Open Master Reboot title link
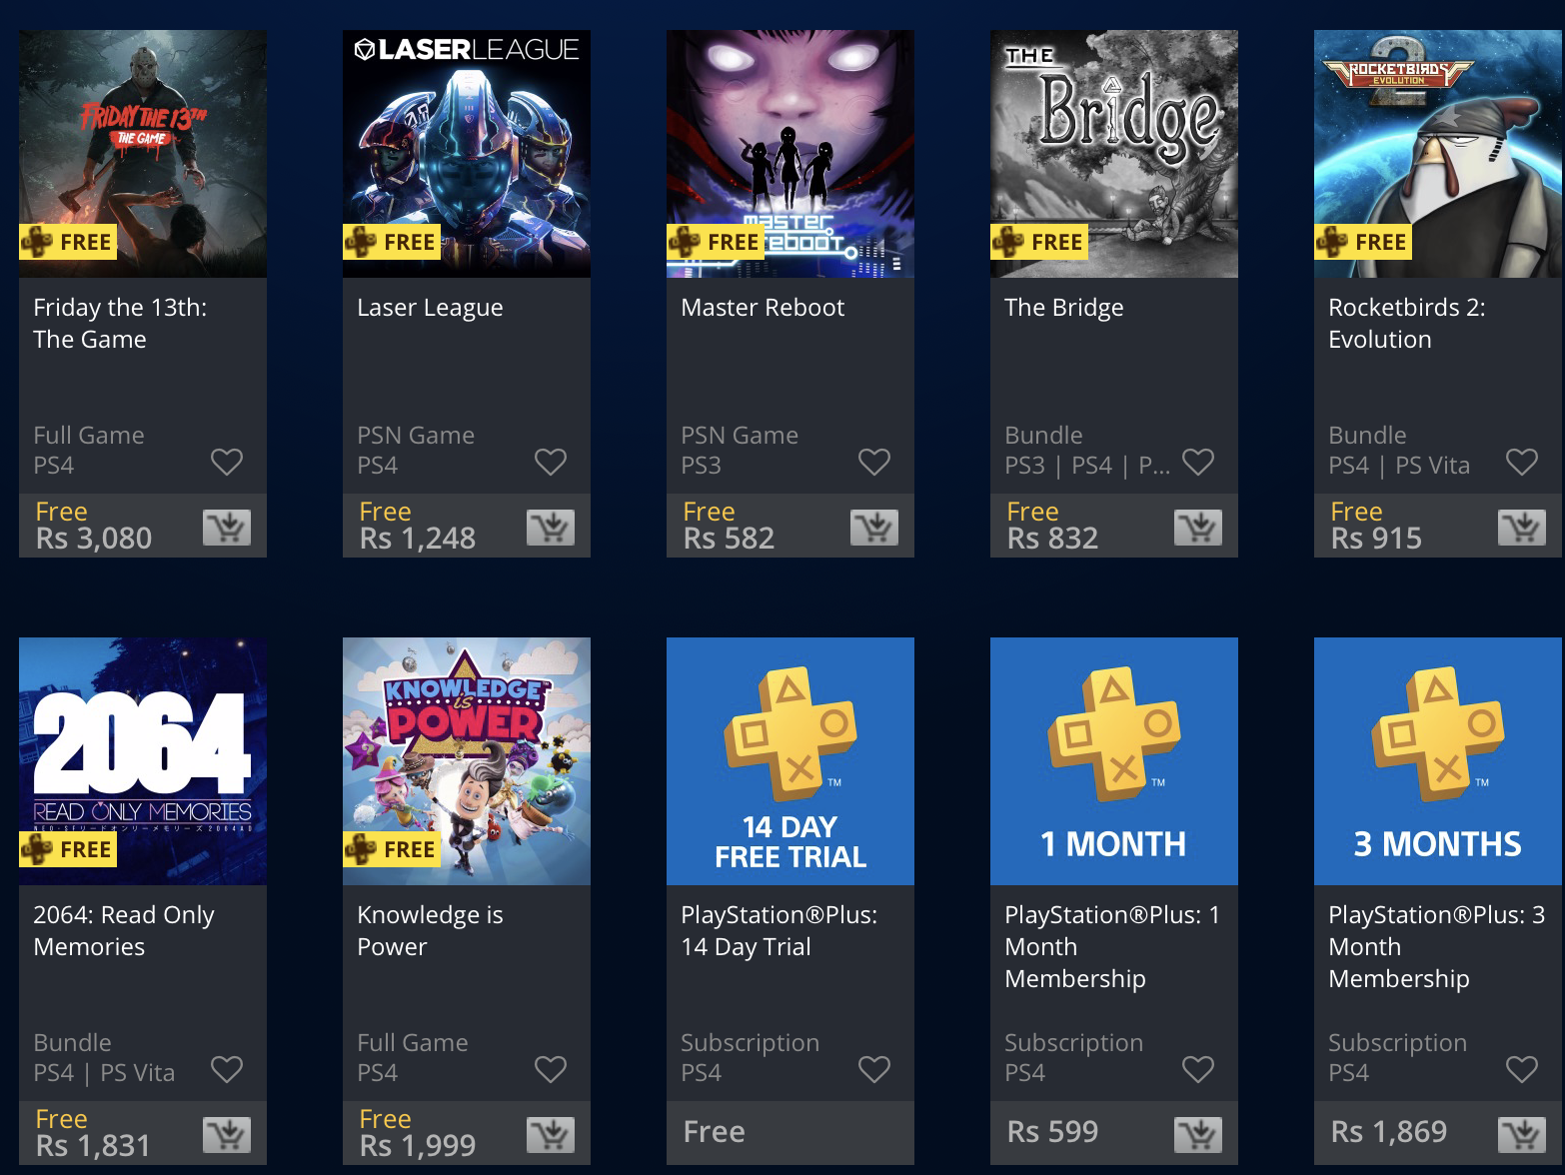1565x1175 pixels. [x=763, y=308]
